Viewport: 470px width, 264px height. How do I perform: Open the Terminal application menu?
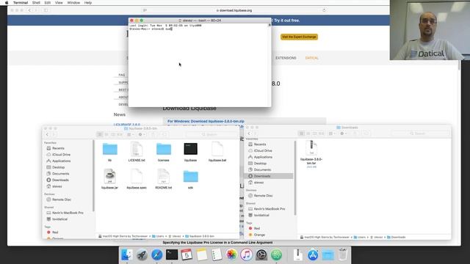point(21,3)
